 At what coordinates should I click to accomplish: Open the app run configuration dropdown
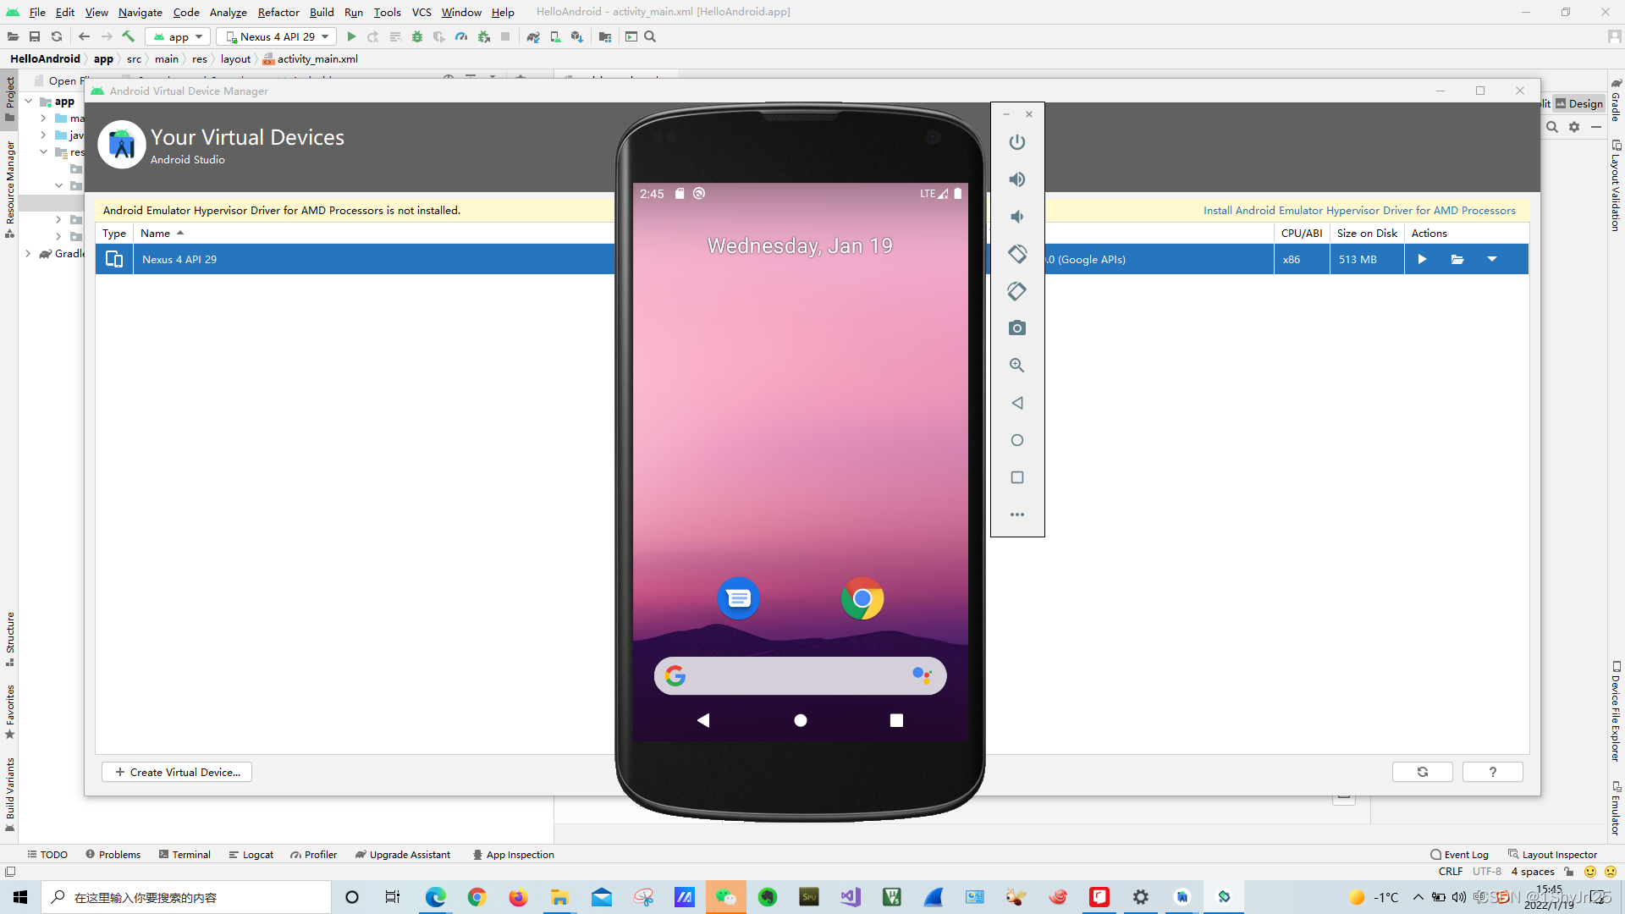pyautogui.click(x=179, y=37)
